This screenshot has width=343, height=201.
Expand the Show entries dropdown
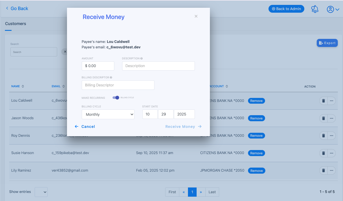point(41,192)
